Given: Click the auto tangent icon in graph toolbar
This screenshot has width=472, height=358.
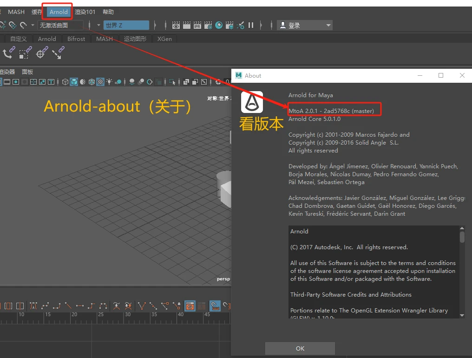Looking at the screenshot, I should [33, 306].
